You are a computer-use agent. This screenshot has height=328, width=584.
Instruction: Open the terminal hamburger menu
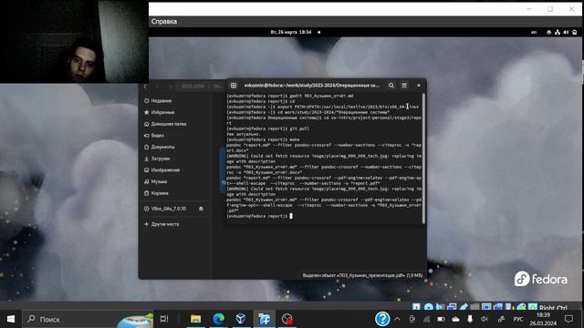404,85
